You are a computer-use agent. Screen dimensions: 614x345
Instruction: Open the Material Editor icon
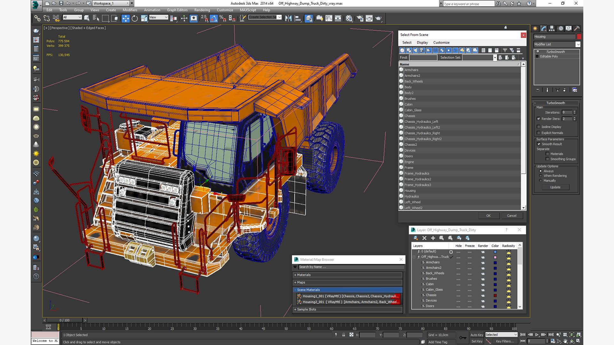click(349, 18)
